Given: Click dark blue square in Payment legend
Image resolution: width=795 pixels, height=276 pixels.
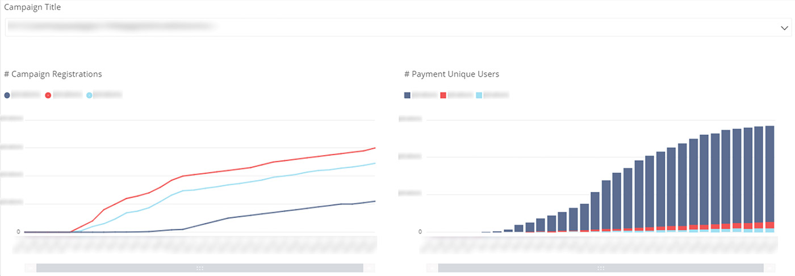Looking at the screenshot, I should (407, 95).
